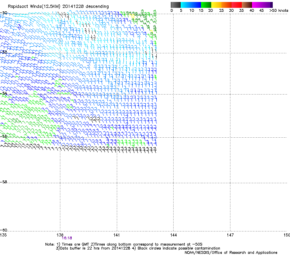Click the brown 35-40 knots color swatch
290x255 pixels.
[x=247, y=5]
